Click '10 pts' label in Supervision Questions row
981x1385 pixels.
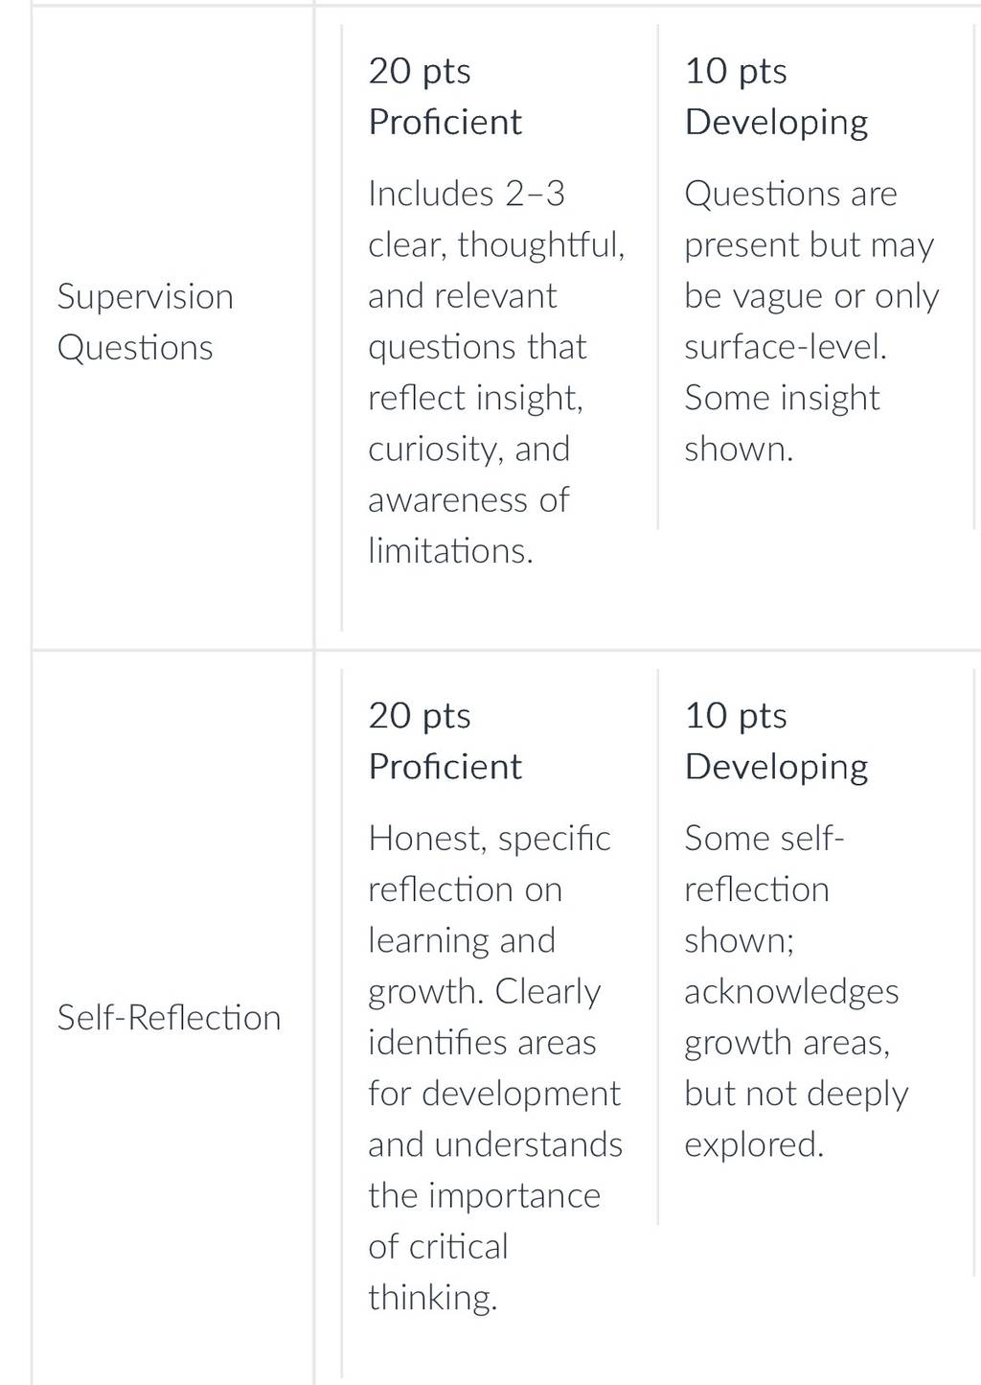click(736, 72)
